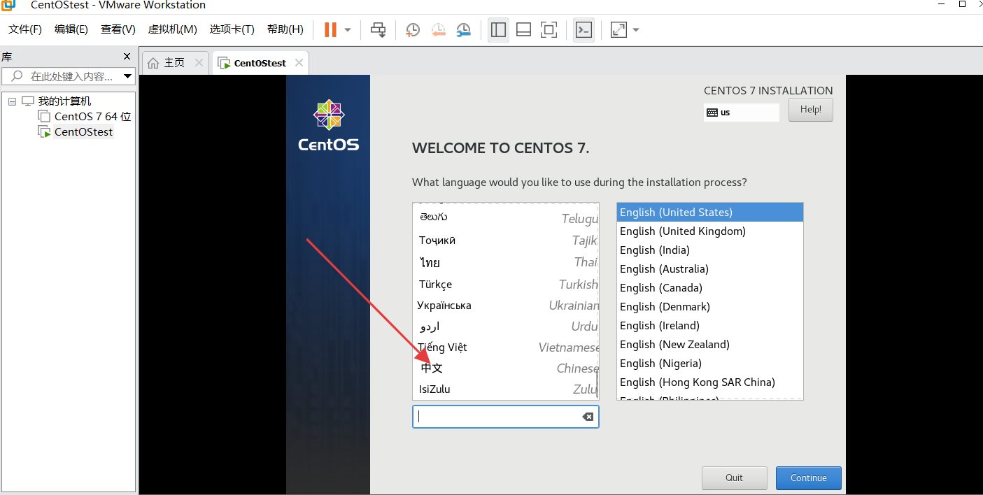Take a snapshot of this virtual machine

coord(412,29)
